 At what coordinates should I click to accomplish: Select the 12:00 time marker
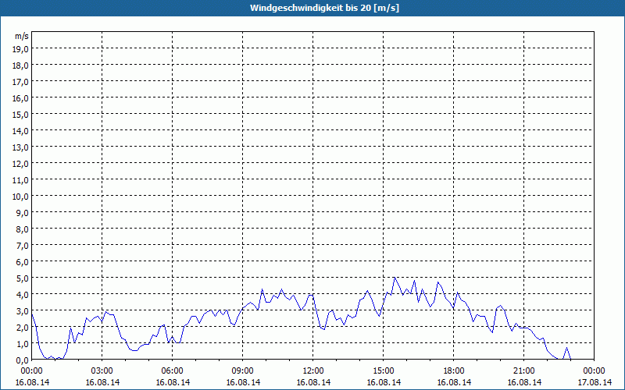point(313,371)
